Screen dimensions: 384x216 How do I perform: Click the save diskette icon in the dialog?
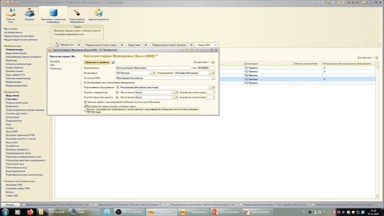113,62
